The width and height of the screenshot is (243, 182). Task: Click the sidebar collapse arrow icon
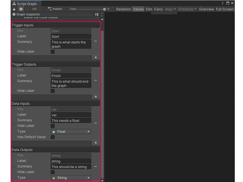click(x=97, y=14)
